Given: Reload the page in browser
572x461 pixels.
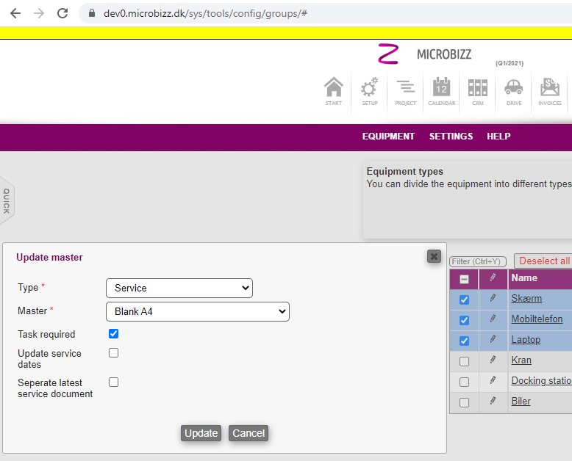Looking at the screenshot, I should coord(62,13).
